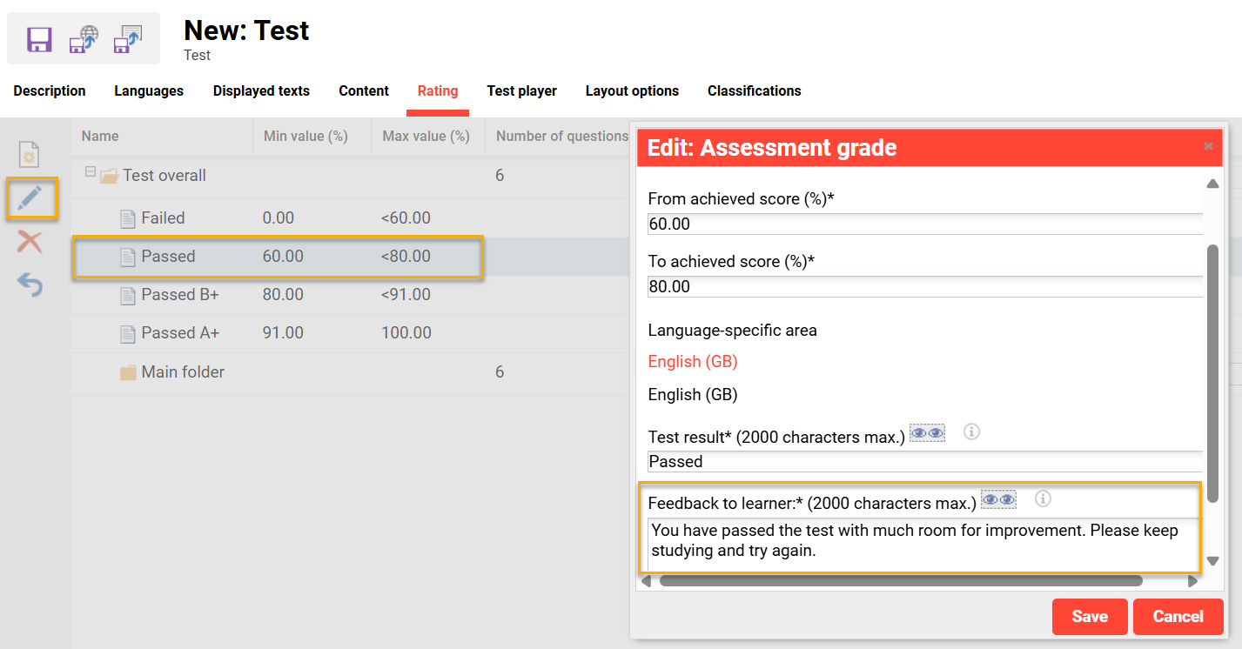Viewport: 1242px width, 649px height.
Task: Click the Save (floppy disk) icon
Action: [39, 38]
